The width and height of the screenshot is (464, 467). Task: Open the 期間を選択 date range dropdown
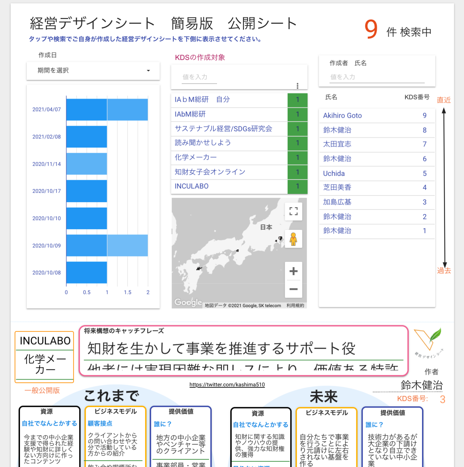pos(93,71)
